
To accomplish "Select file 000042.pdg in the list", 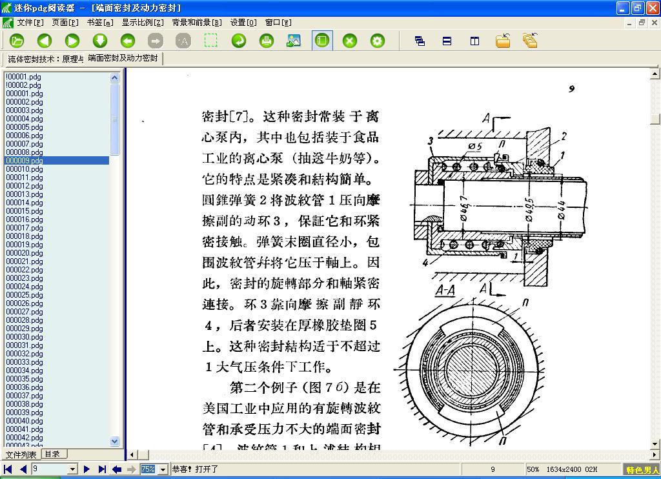I will point(25,438).
